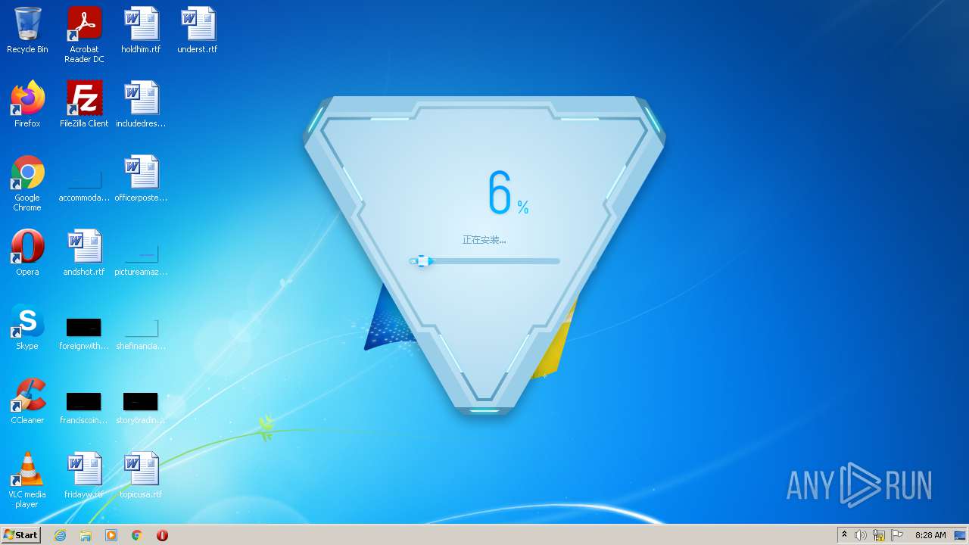Click the 6% installation percentage text
969x545 pixels.
click(508, 192)
